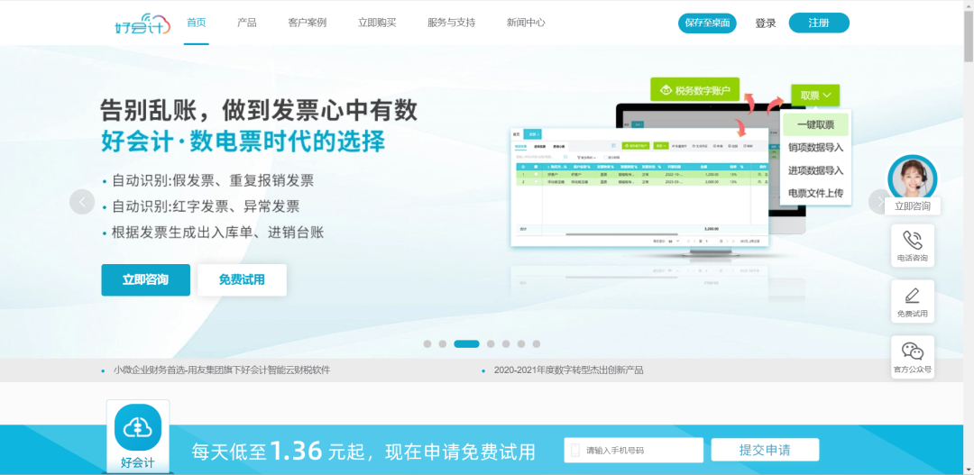
Task: Select seventh carousel indicator dot
Action: pos(536,344)
